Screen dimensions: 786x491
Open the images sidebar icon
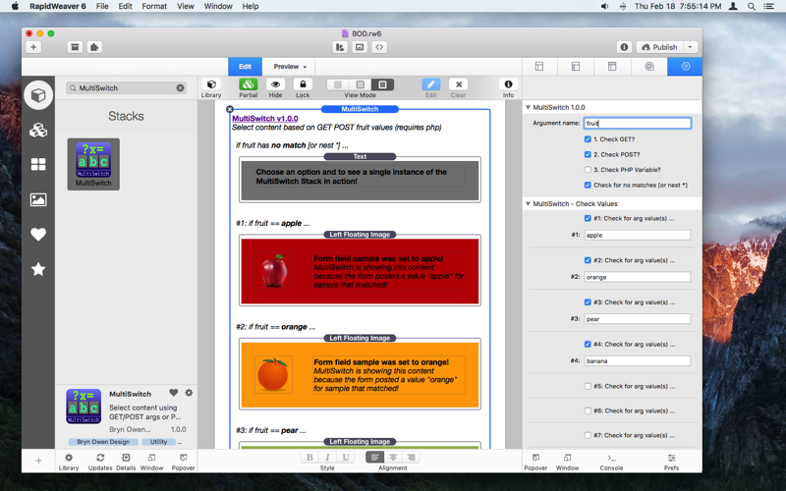[x=38, y=199]
